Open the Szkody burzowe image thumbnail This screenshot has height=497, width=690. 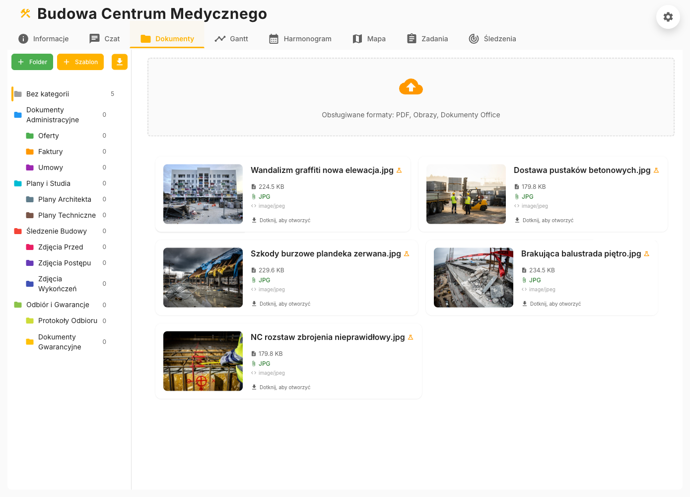point(203,277)
